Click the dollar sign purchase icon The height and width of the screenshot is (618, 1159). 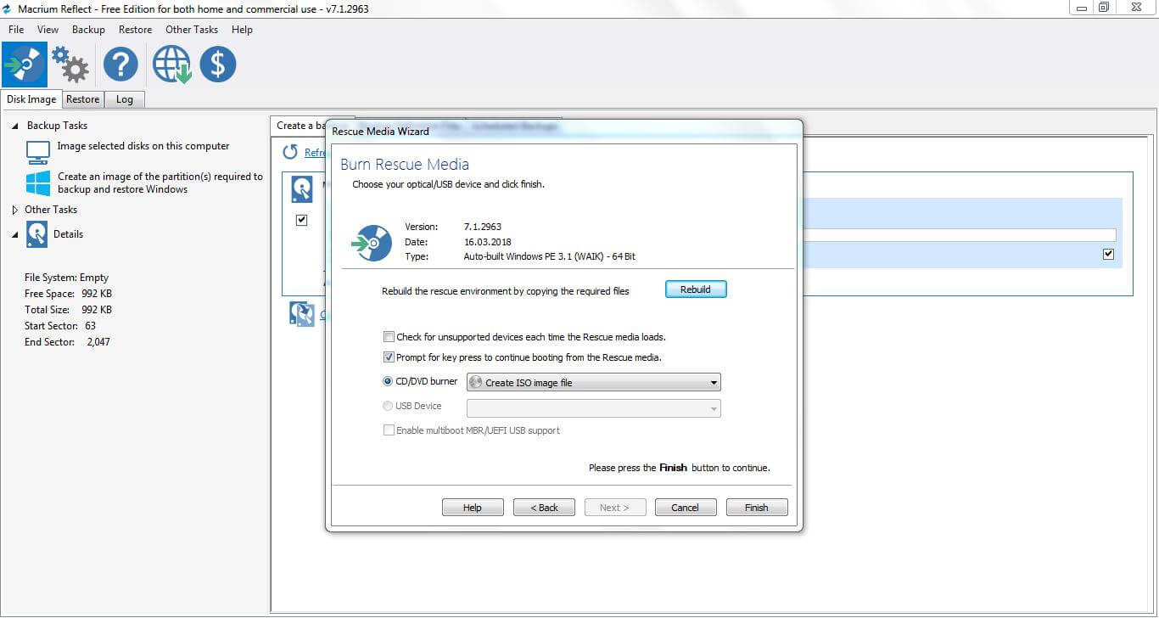click(218, 65)
